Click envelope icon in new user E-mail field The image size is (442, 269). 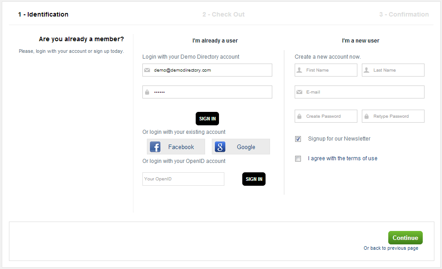tap(299, 92)
